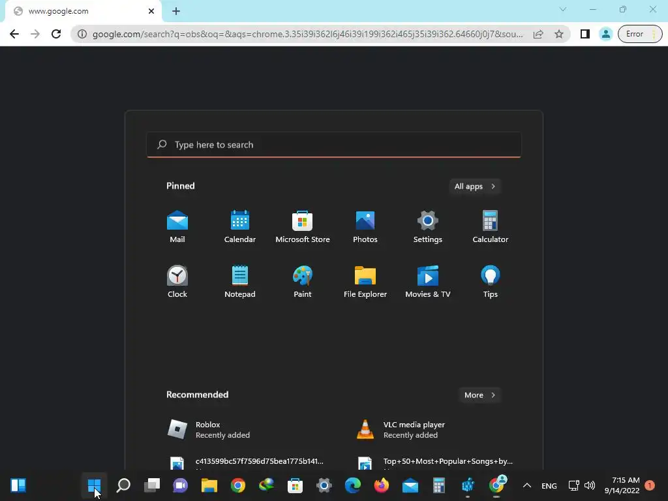
Task: Click the ENG language indicator
Action: point(549,485)
